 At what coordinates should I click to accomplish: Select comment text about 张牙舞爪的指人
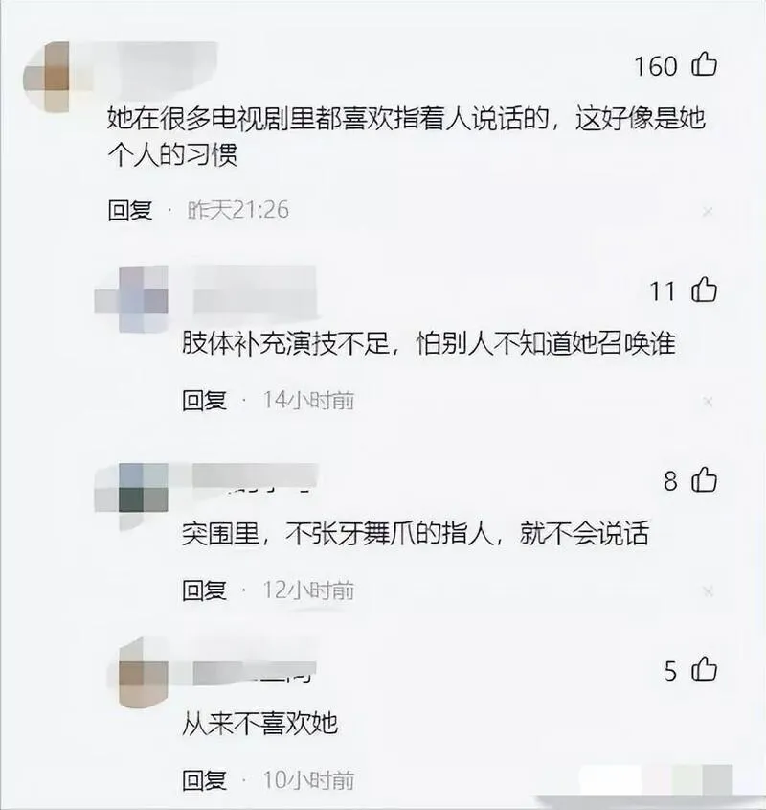[x=415, y=533]
